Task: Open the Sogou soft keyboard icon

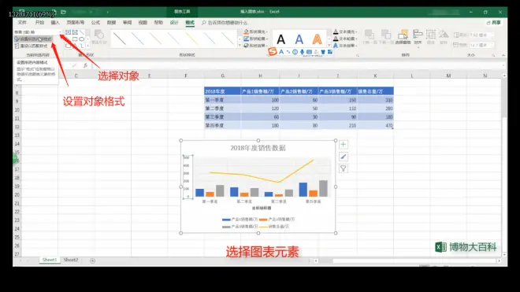Action: [309, 52]
